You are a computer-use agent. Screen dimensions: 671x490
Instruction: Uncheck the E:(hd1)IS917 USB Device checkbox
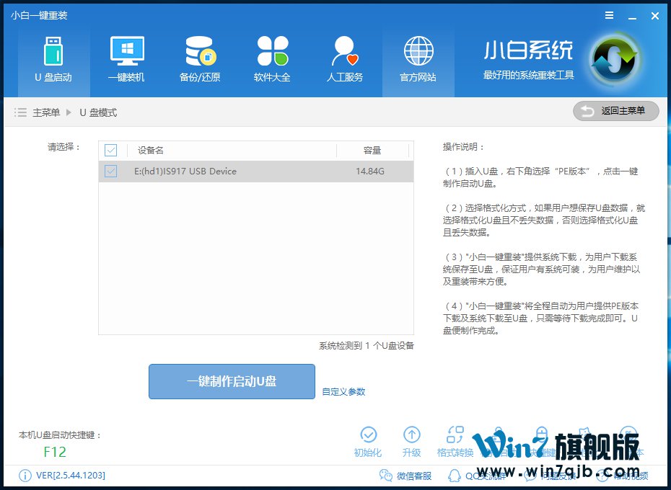(110, 171)
